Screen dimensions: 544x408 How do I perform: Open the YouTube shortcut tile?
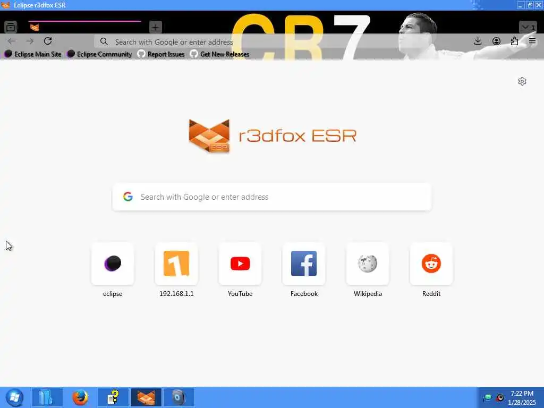point(240,263)
